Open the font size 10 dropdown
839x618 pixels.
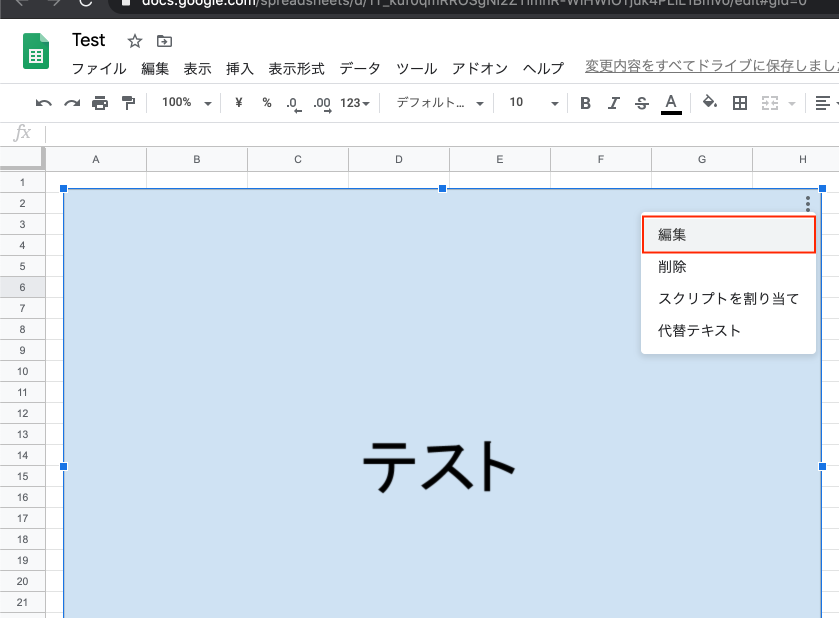pyautogui.click(x=533, y=103)
